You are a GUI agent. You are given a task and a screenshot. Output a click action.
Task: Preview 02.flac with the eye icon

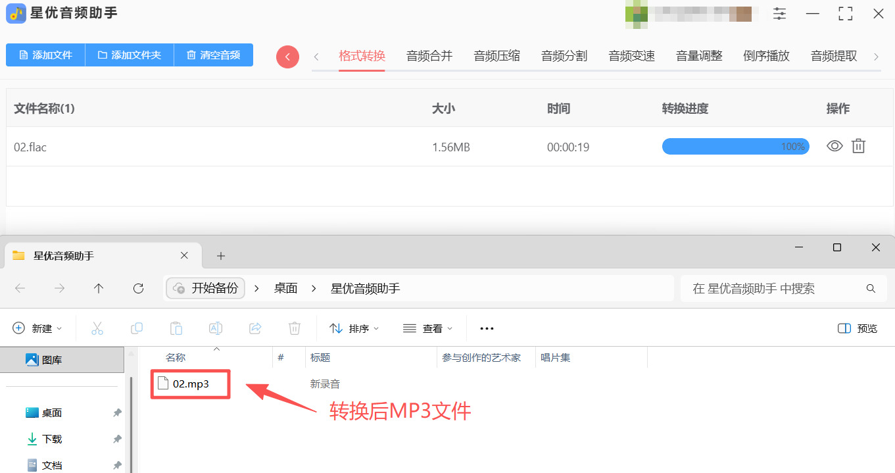coord(835,146)
